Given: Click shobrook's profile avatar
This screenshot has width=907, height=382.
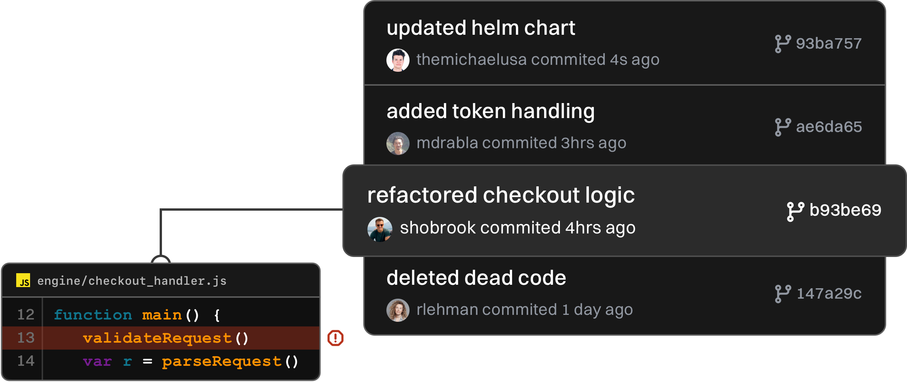Looking at the screenshot, I should [380, 229].
